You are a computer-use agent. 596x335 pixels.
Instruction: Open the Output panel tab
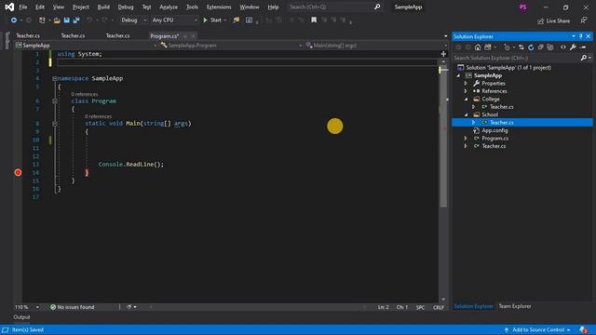(21, 317)
